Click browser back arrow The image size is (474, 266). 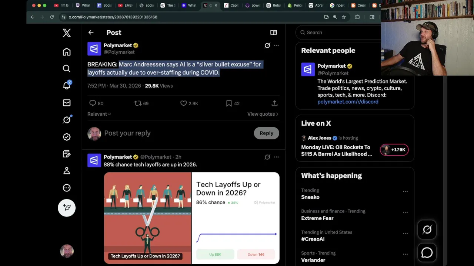coord(32,17)
